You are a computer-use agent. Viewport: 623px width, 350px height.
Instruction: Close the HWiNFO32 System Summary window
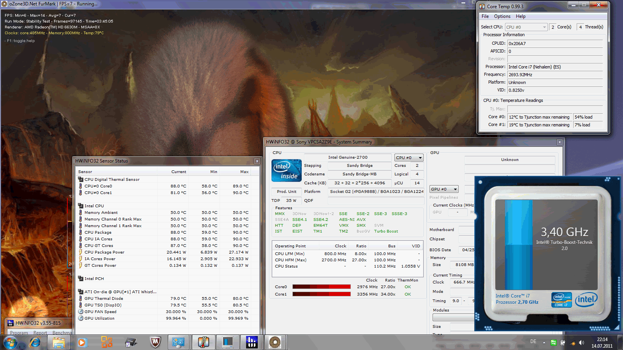coord(560,142)
